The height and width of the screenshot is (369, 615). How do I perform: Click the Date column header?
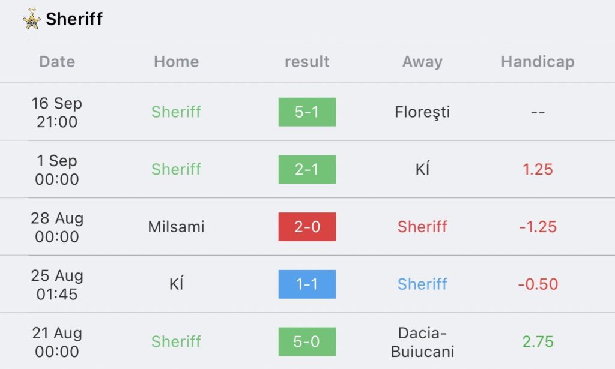pos(57,62)
